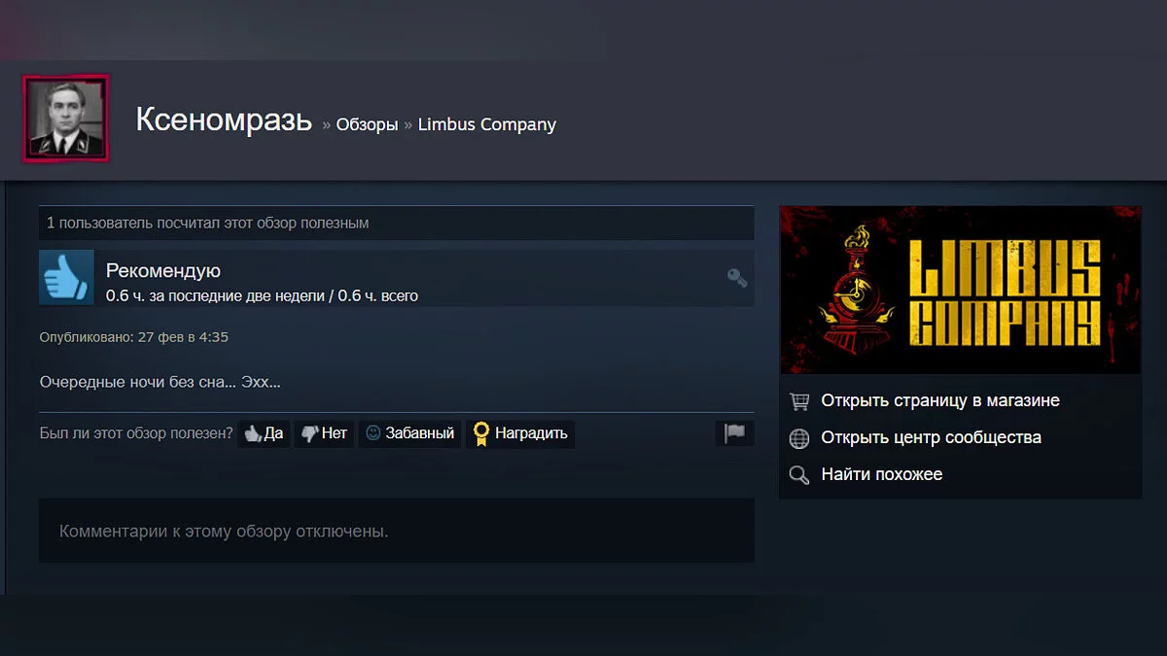Click the magnifier find similar icon
This screenshot has height=656, width=1167.
pyautogui.click(x=799, y=475)
